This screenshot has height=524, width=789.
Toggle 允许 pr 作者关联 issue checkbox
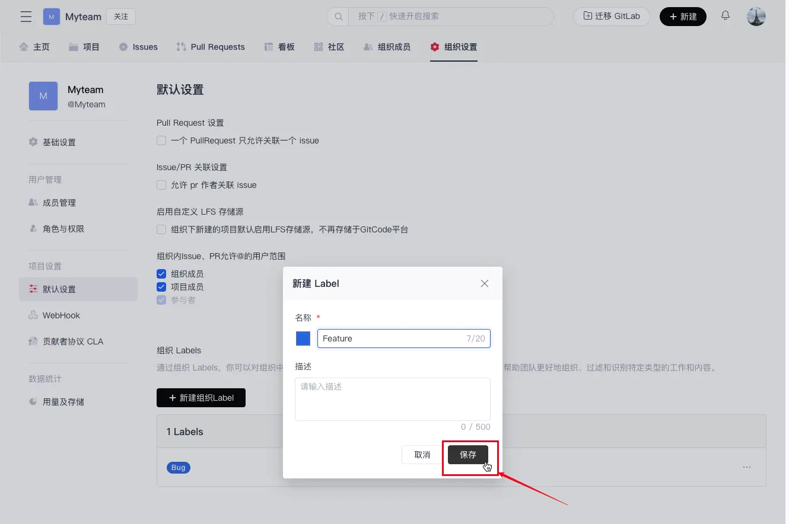(161, 185)
